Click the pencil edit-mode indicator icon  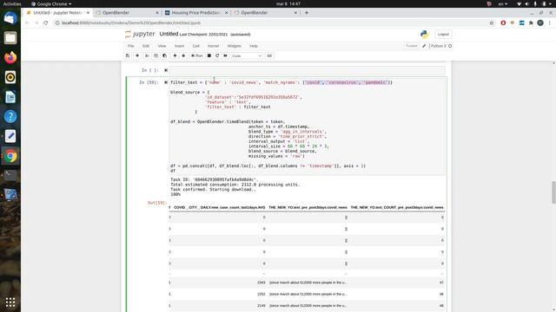point(424,46)
